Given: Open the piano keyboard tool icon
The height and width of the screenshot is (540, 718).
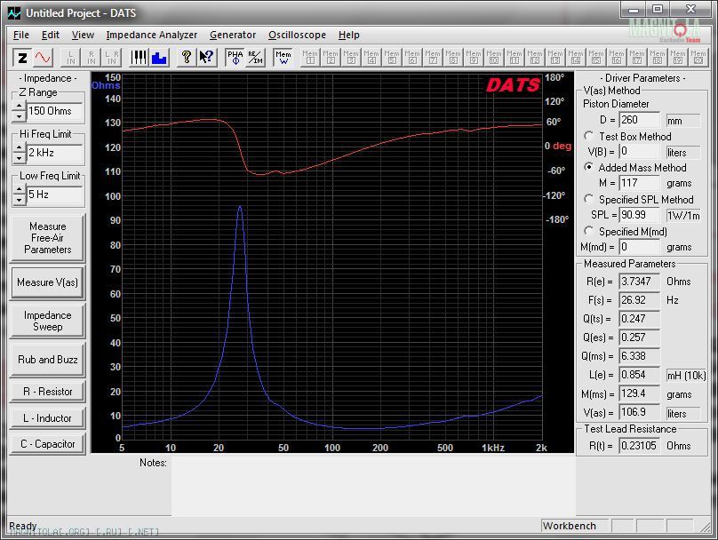Looking at the screenshot, I should tap(139, 58).
